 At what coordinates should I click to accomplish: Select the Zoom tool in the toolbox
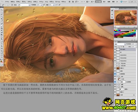pos(2,57)
